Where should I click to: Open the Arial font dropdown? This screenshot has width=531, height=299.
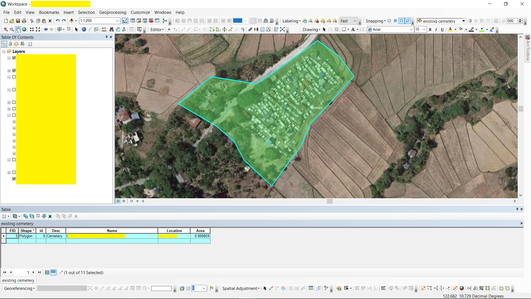tap(411, 29)
